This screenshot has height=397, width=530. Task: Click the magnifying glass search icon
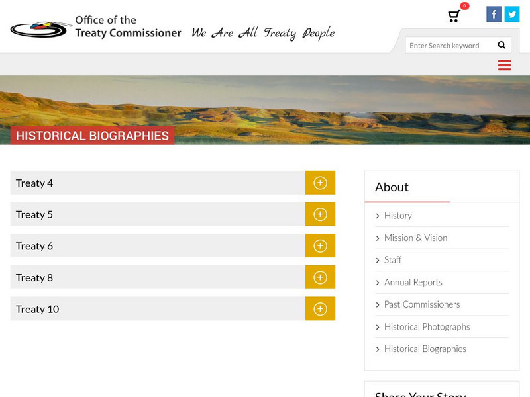tap(501, 45)
